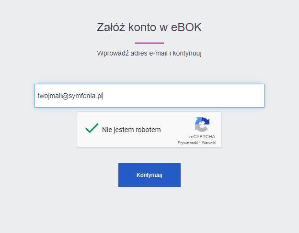Click the "Nie jestem robotem" label
The width and height of the screenshot is (299, 233).
(131, 130)
